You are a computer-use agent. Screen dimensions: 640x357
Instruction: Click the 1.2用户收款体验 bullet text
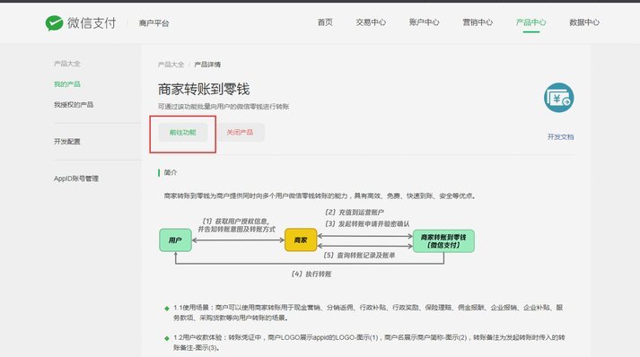click(370, 343)
